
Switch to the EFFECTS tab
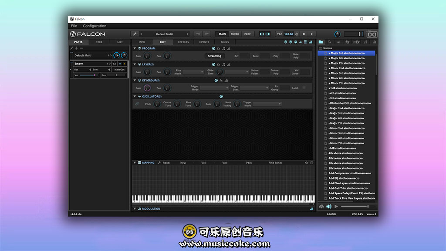click(x=183, y=42)
